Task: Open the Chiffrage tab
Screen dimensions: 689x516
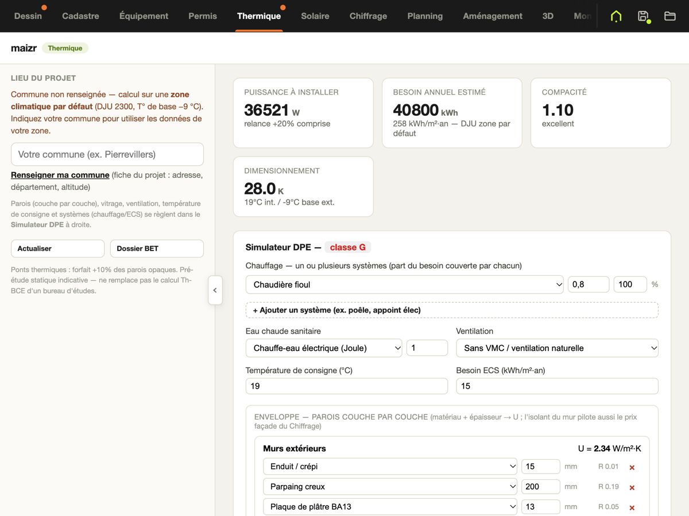Action: 368,16
